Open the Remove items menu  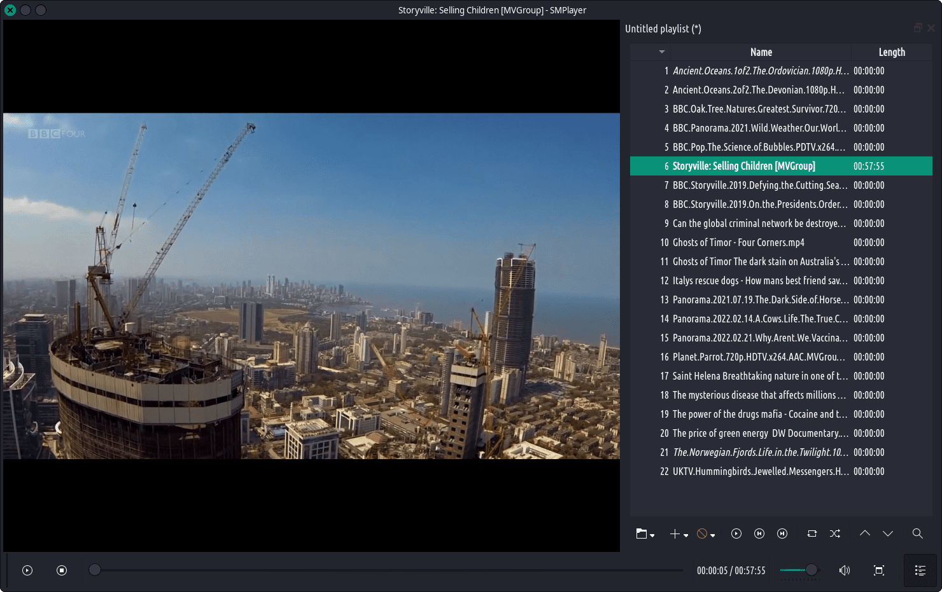[706, 533]
